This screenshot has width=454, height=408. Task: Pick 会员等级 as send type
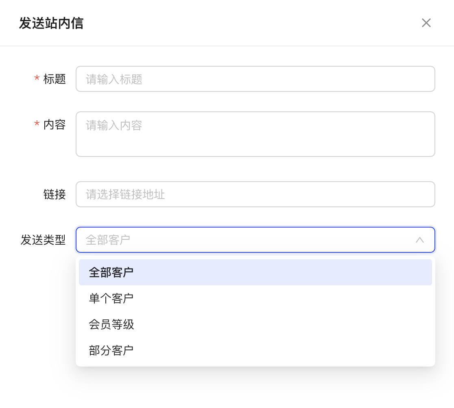click(x=111, y=324)
